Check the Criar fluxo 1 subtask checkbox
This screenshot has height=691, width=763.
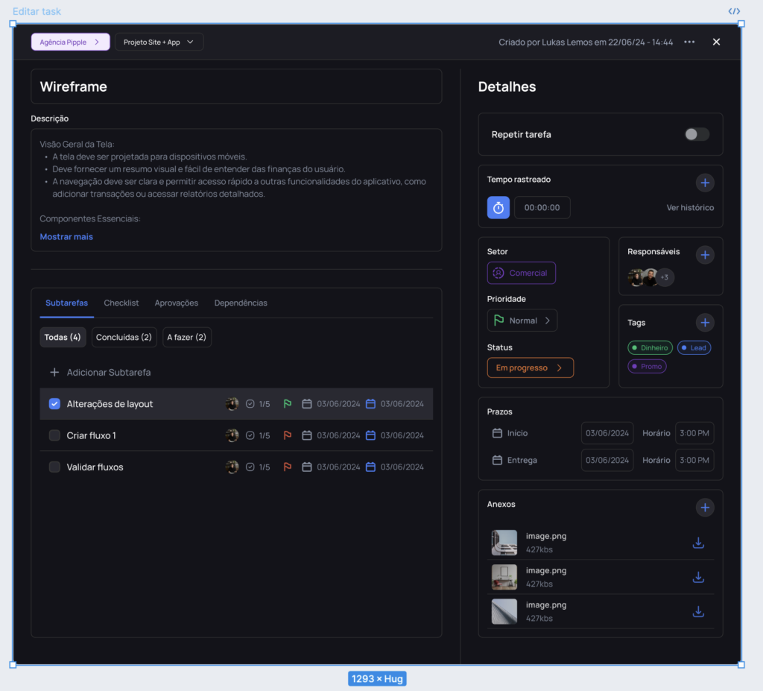[x=54, y=435]
